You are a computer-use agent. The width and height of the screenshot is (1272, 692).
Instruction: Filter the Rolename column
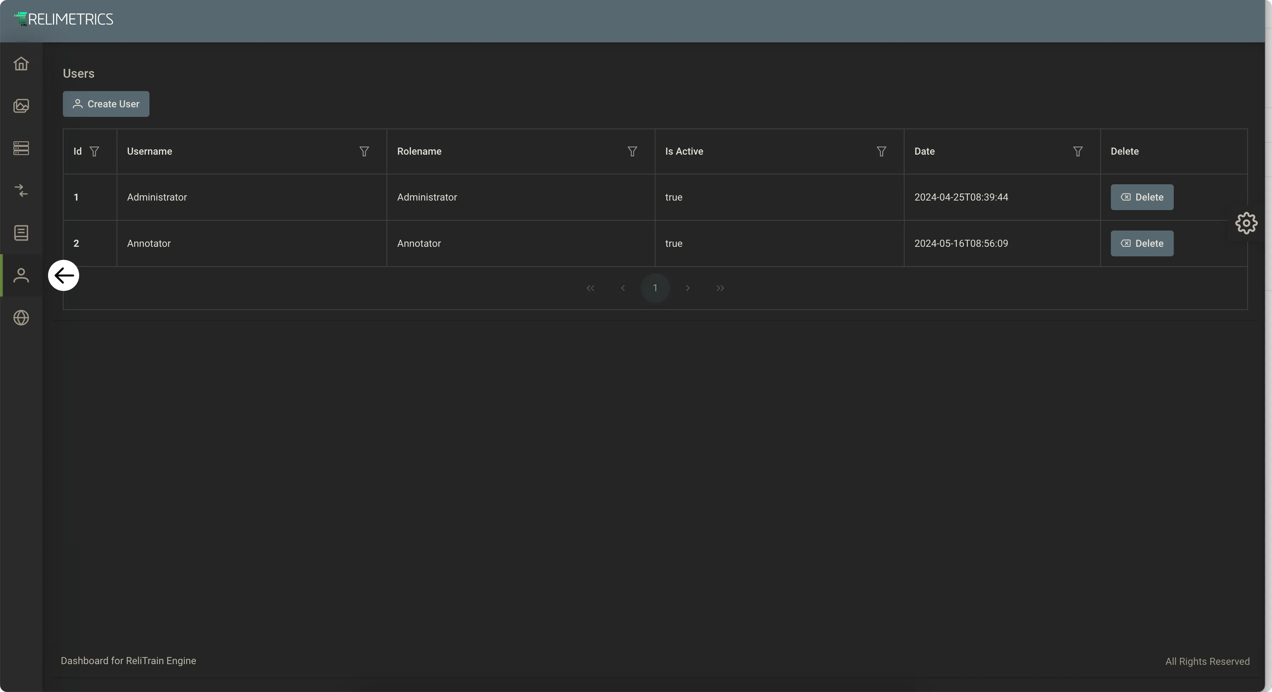click(x=632, y=151)
